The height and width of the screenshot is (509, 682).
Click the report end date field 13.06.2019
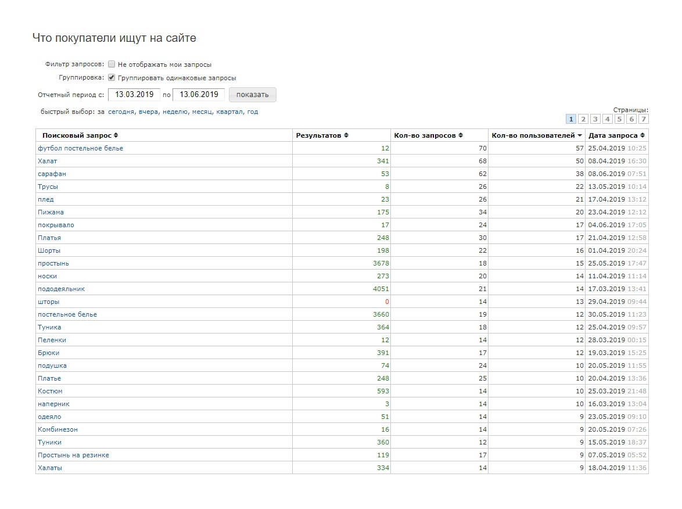click(199, 95)
